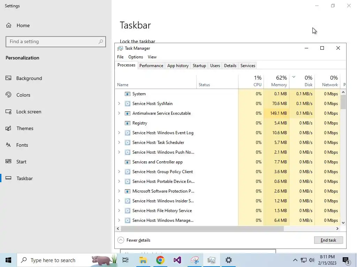
Task: Select Service Host: Portable Device En... row
Action: [x=228, y=181]
